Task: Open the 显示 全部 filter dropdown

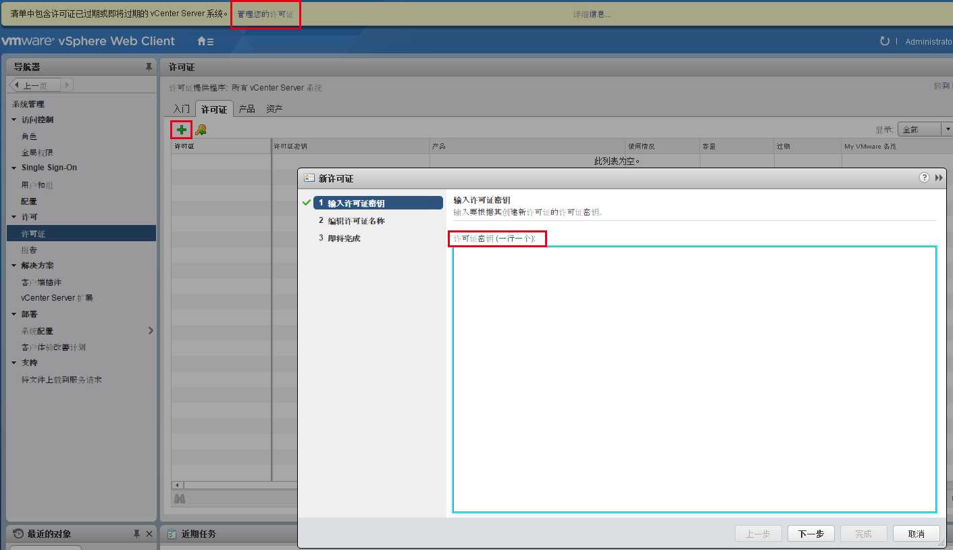Action: pos(925,129)
